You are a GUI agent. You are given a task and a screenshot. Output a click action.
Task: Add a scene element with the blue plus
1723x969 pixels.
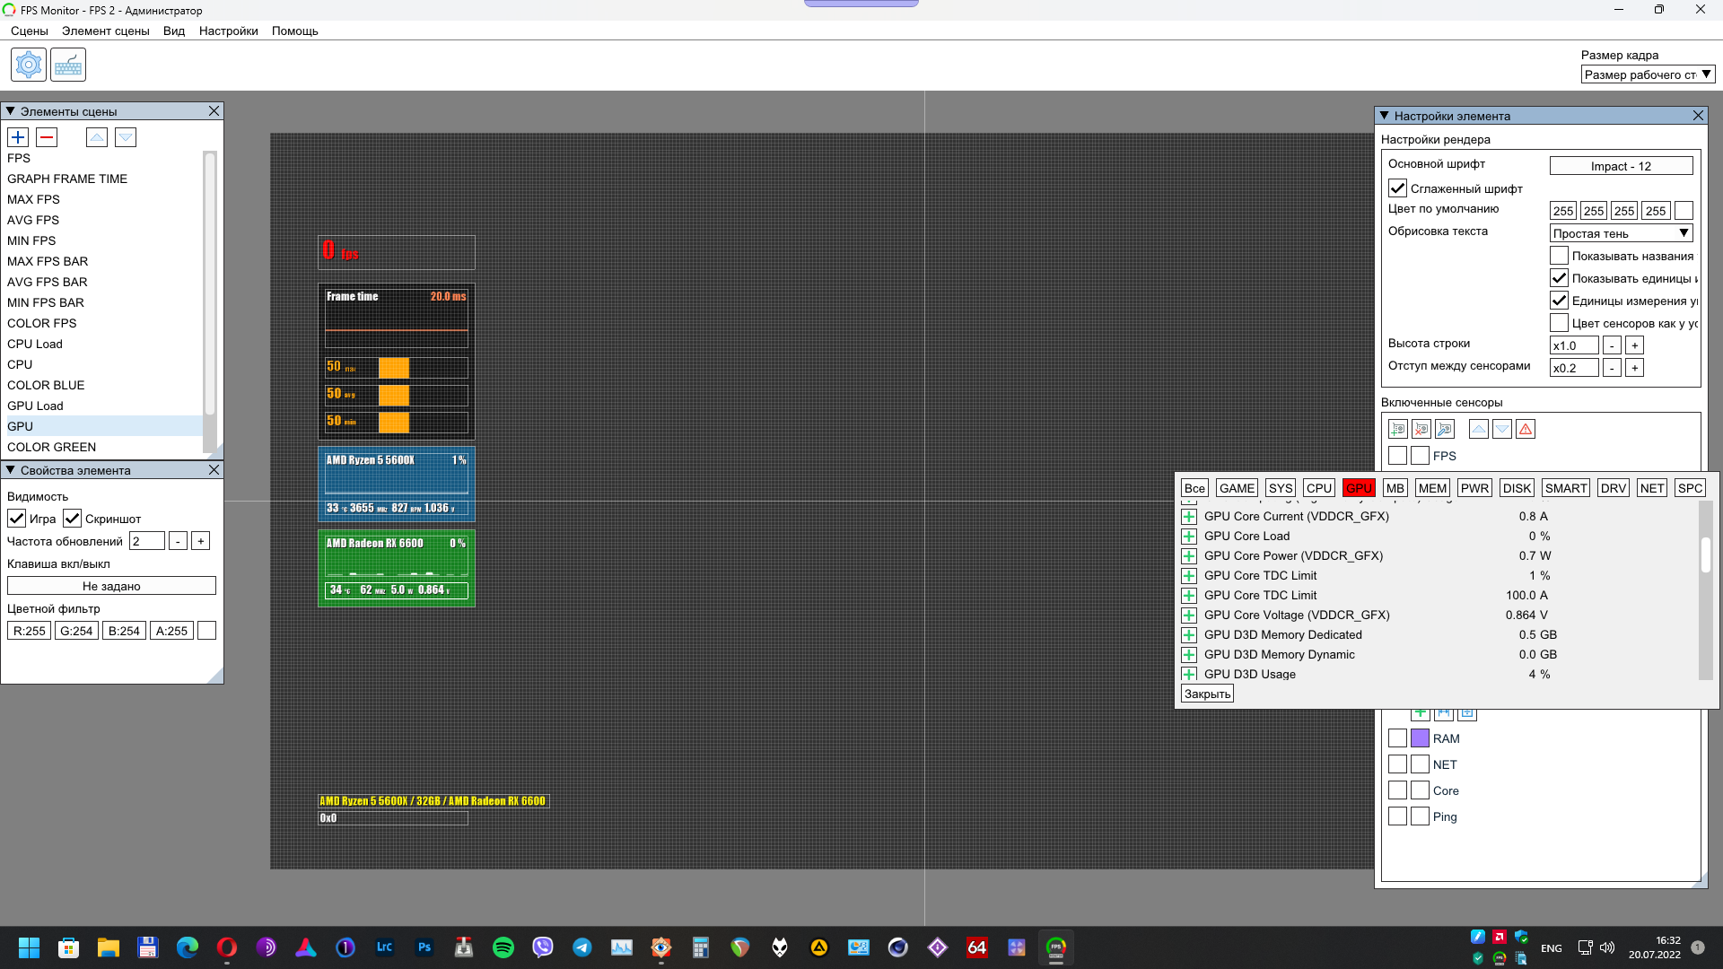coord(18,137)
